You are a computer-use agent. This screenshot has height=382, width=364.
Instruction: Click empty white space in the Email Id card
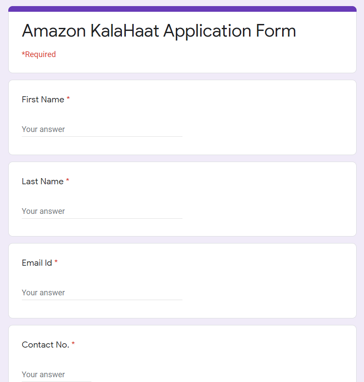tap(270, 283)
